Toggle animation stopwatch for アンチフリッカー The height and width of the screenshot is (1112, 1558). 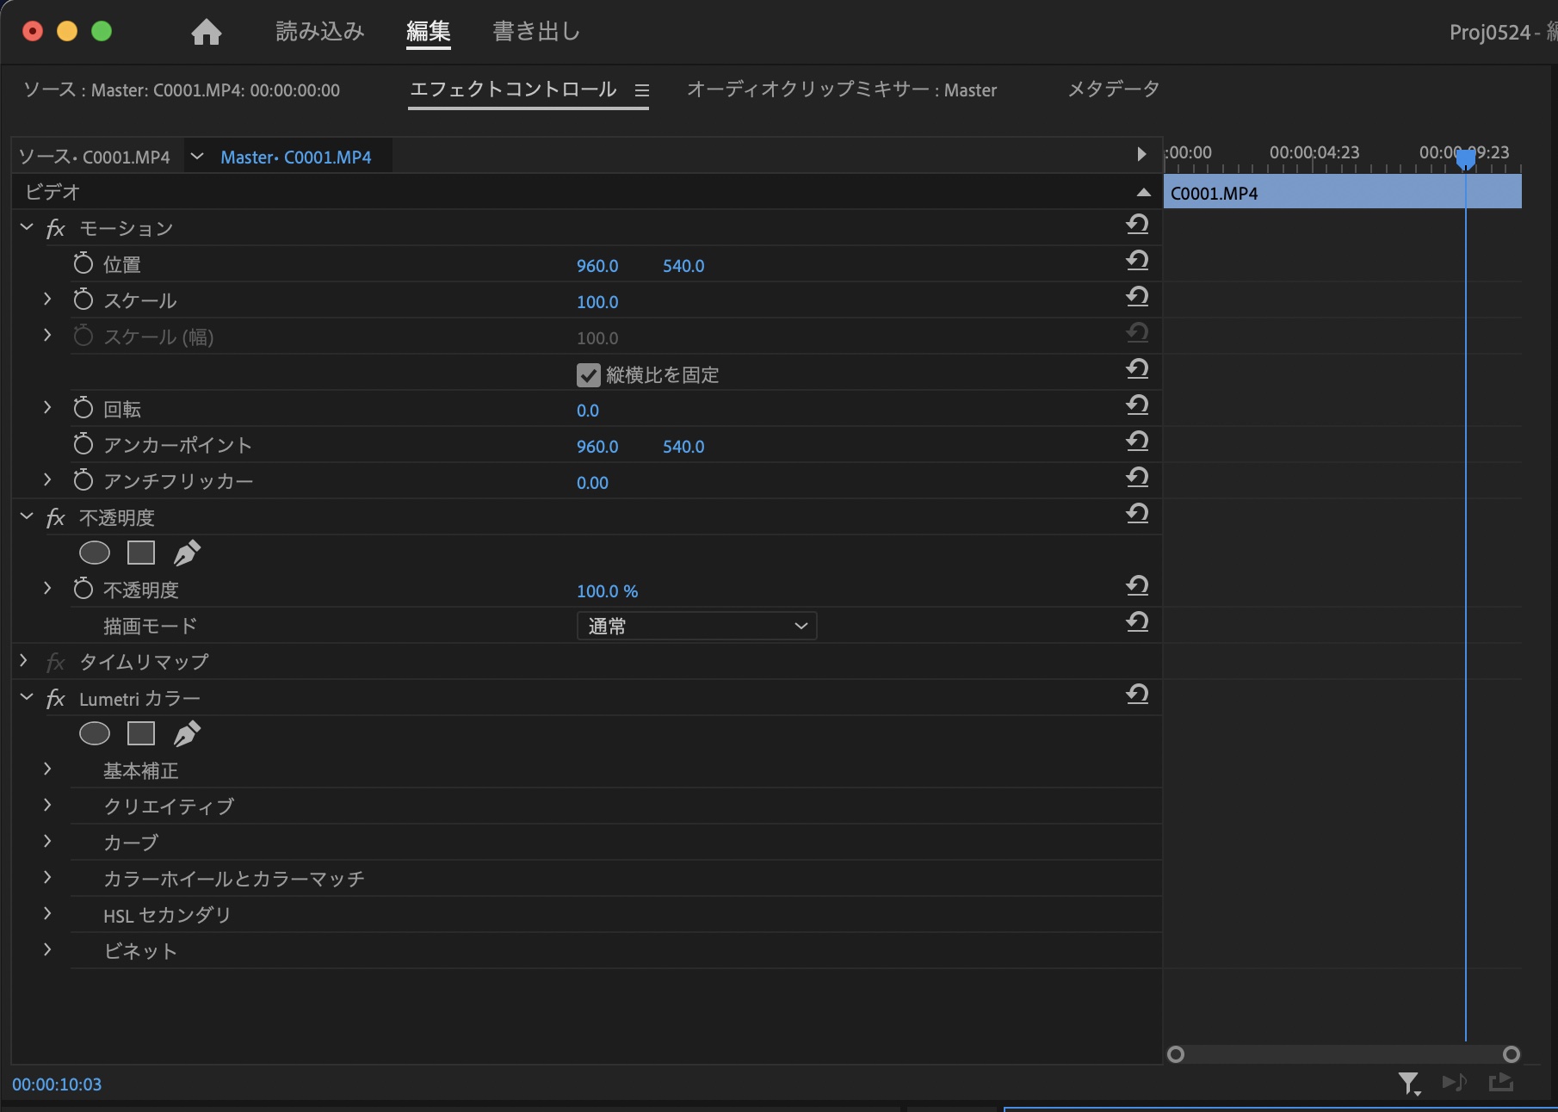[83, 480]
